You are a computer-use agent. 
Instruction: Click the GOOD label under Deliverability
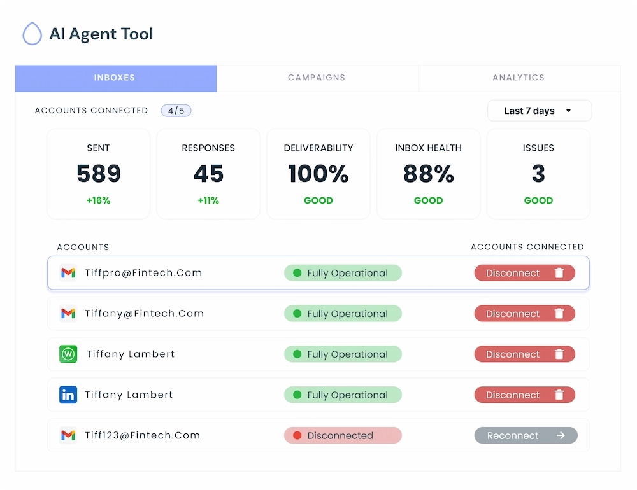click(318, 200)
